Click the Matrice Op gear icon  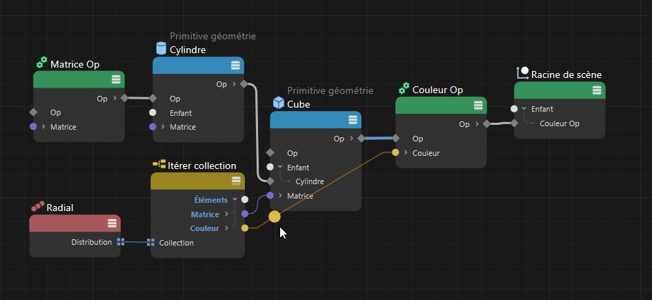[x=41, y=63]
